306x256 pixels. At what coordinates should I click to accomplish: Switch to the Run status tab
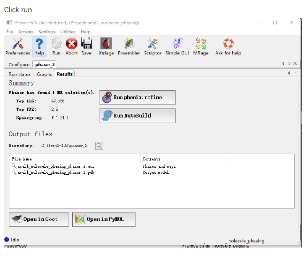coord(20,74)
